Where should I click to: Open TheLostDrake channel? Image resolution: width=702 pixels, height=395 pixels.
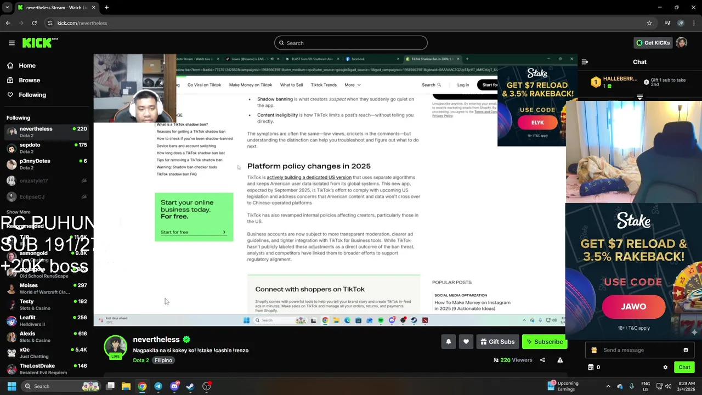pyautogui.click(x=47, y=369)
